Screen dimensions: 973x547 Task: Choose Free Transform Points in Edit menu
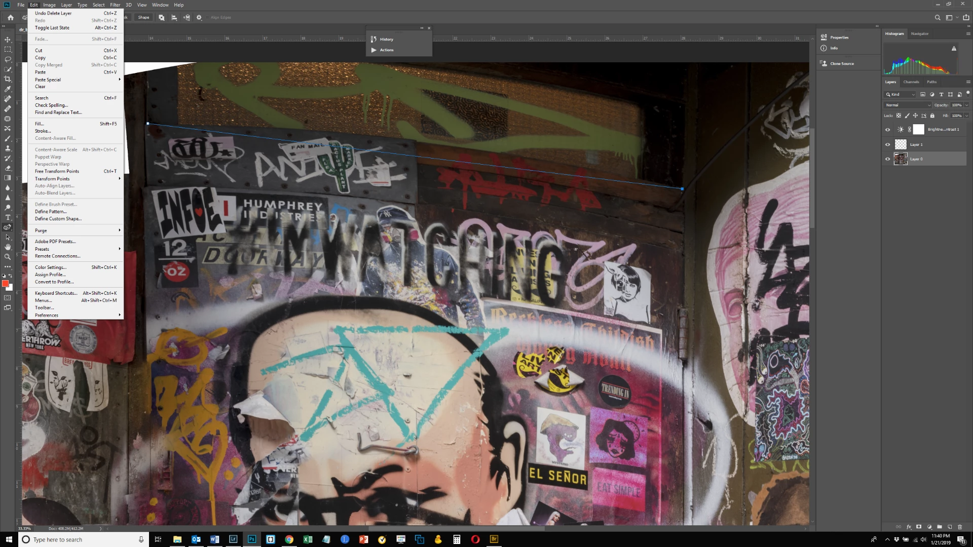coord(57,171)
